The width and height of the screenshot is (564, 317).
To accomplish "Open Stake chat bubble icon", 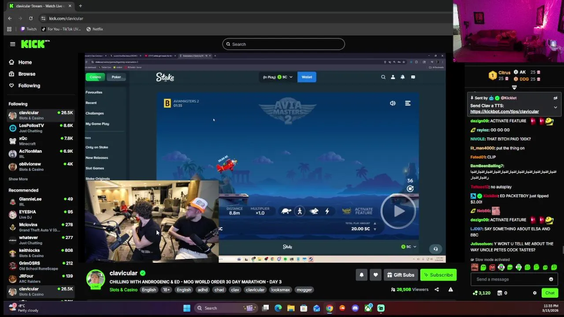I will 413,77.
